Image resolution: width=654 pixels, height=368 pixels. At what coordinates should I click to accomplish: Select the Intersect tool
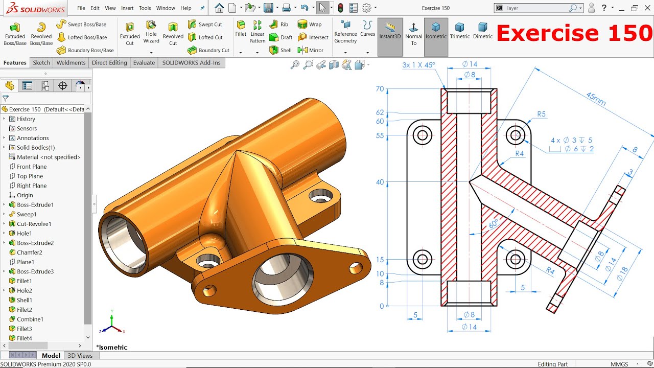(313, 37)
